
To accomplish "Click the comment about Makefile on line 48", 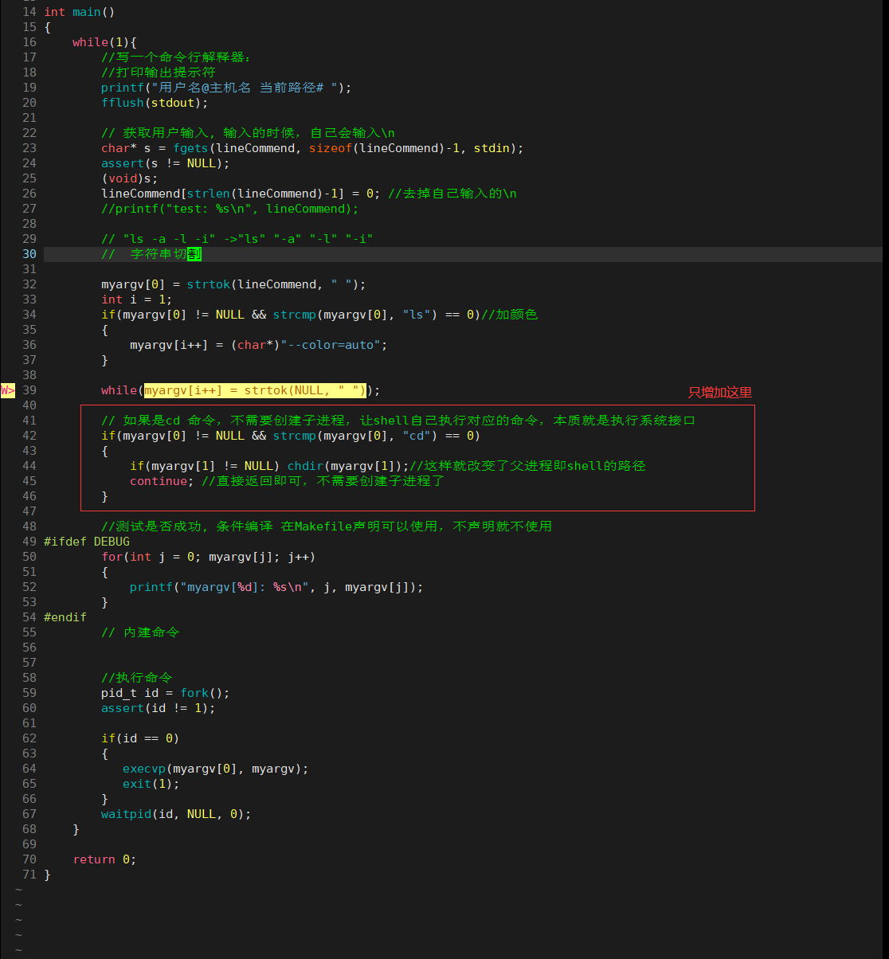I will [x=327, y=526].
